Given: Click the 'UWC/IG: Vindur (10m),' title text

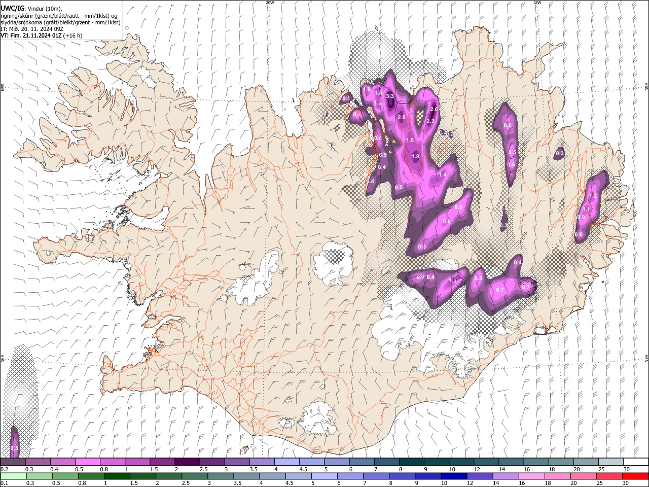Looking at the screenshot, I should point(31,8).
